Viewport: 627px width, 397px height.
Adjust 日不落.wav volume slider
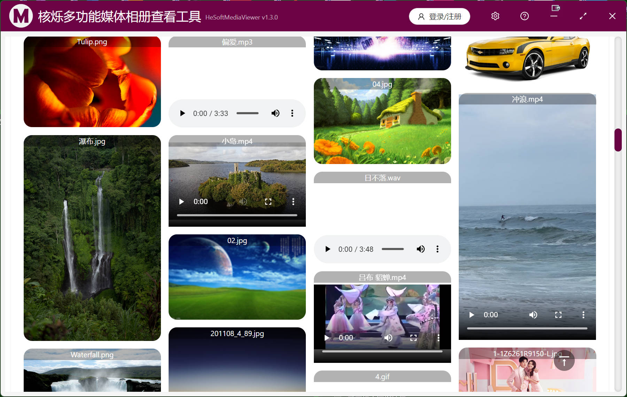point(393,249)
